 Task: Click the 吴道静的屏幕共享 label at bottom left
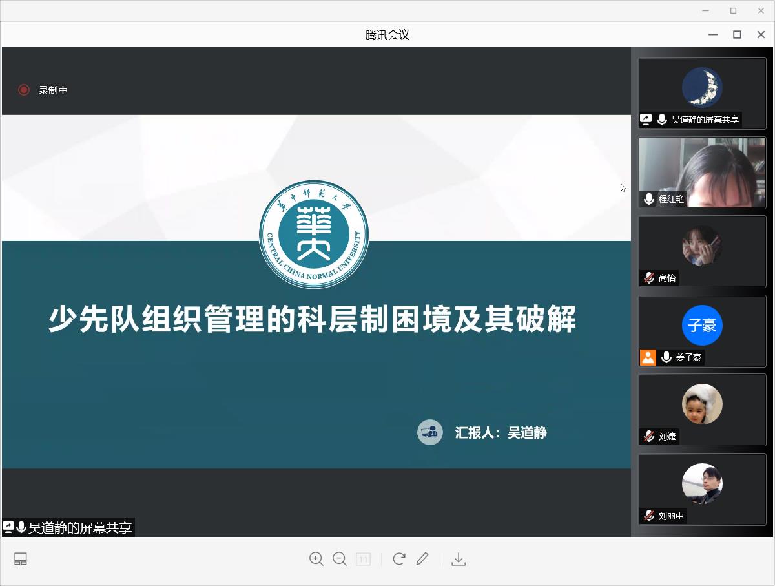click(x=79, y=528)
